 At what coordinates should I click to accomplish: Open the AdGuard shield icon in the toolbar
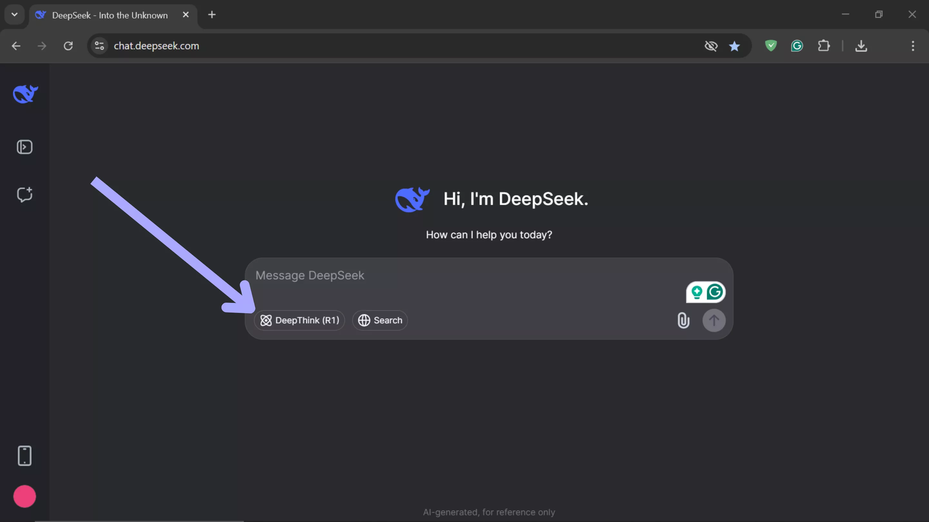pyautogui.click(x=770, y=46)
